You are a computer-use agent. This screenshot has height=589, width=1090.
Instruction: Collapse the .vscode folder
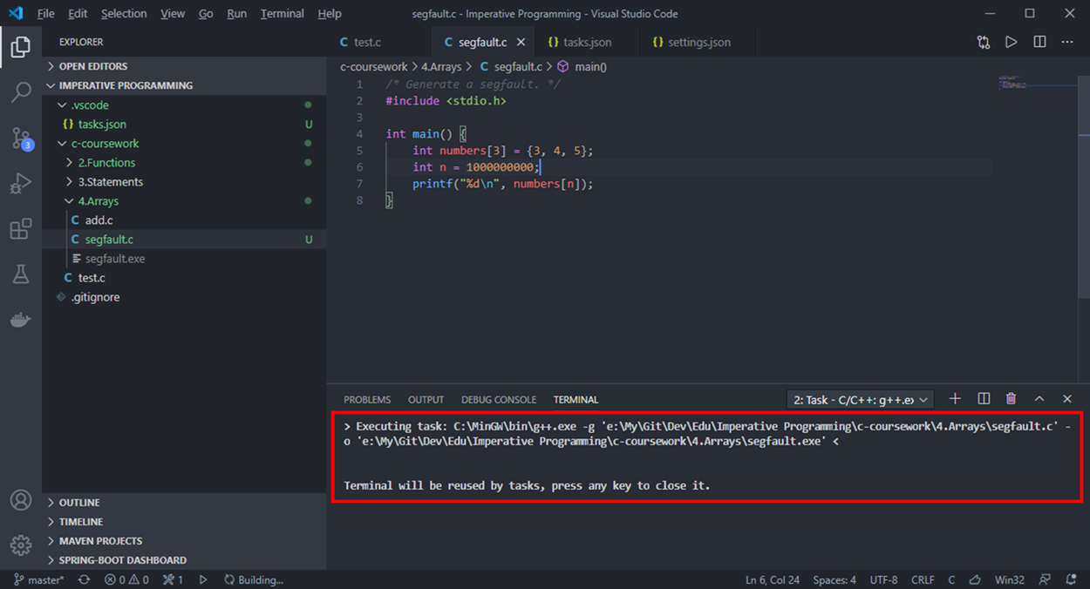184,105
